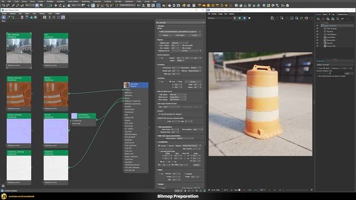Select the Unlink Selection tool in the main toolbar
The image size is (356, 200).
18,6
